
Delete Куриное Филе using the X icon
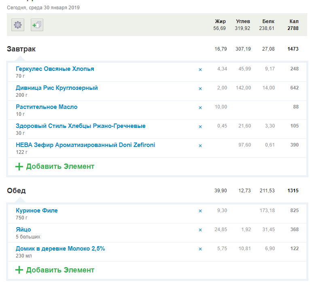point(200,211)
